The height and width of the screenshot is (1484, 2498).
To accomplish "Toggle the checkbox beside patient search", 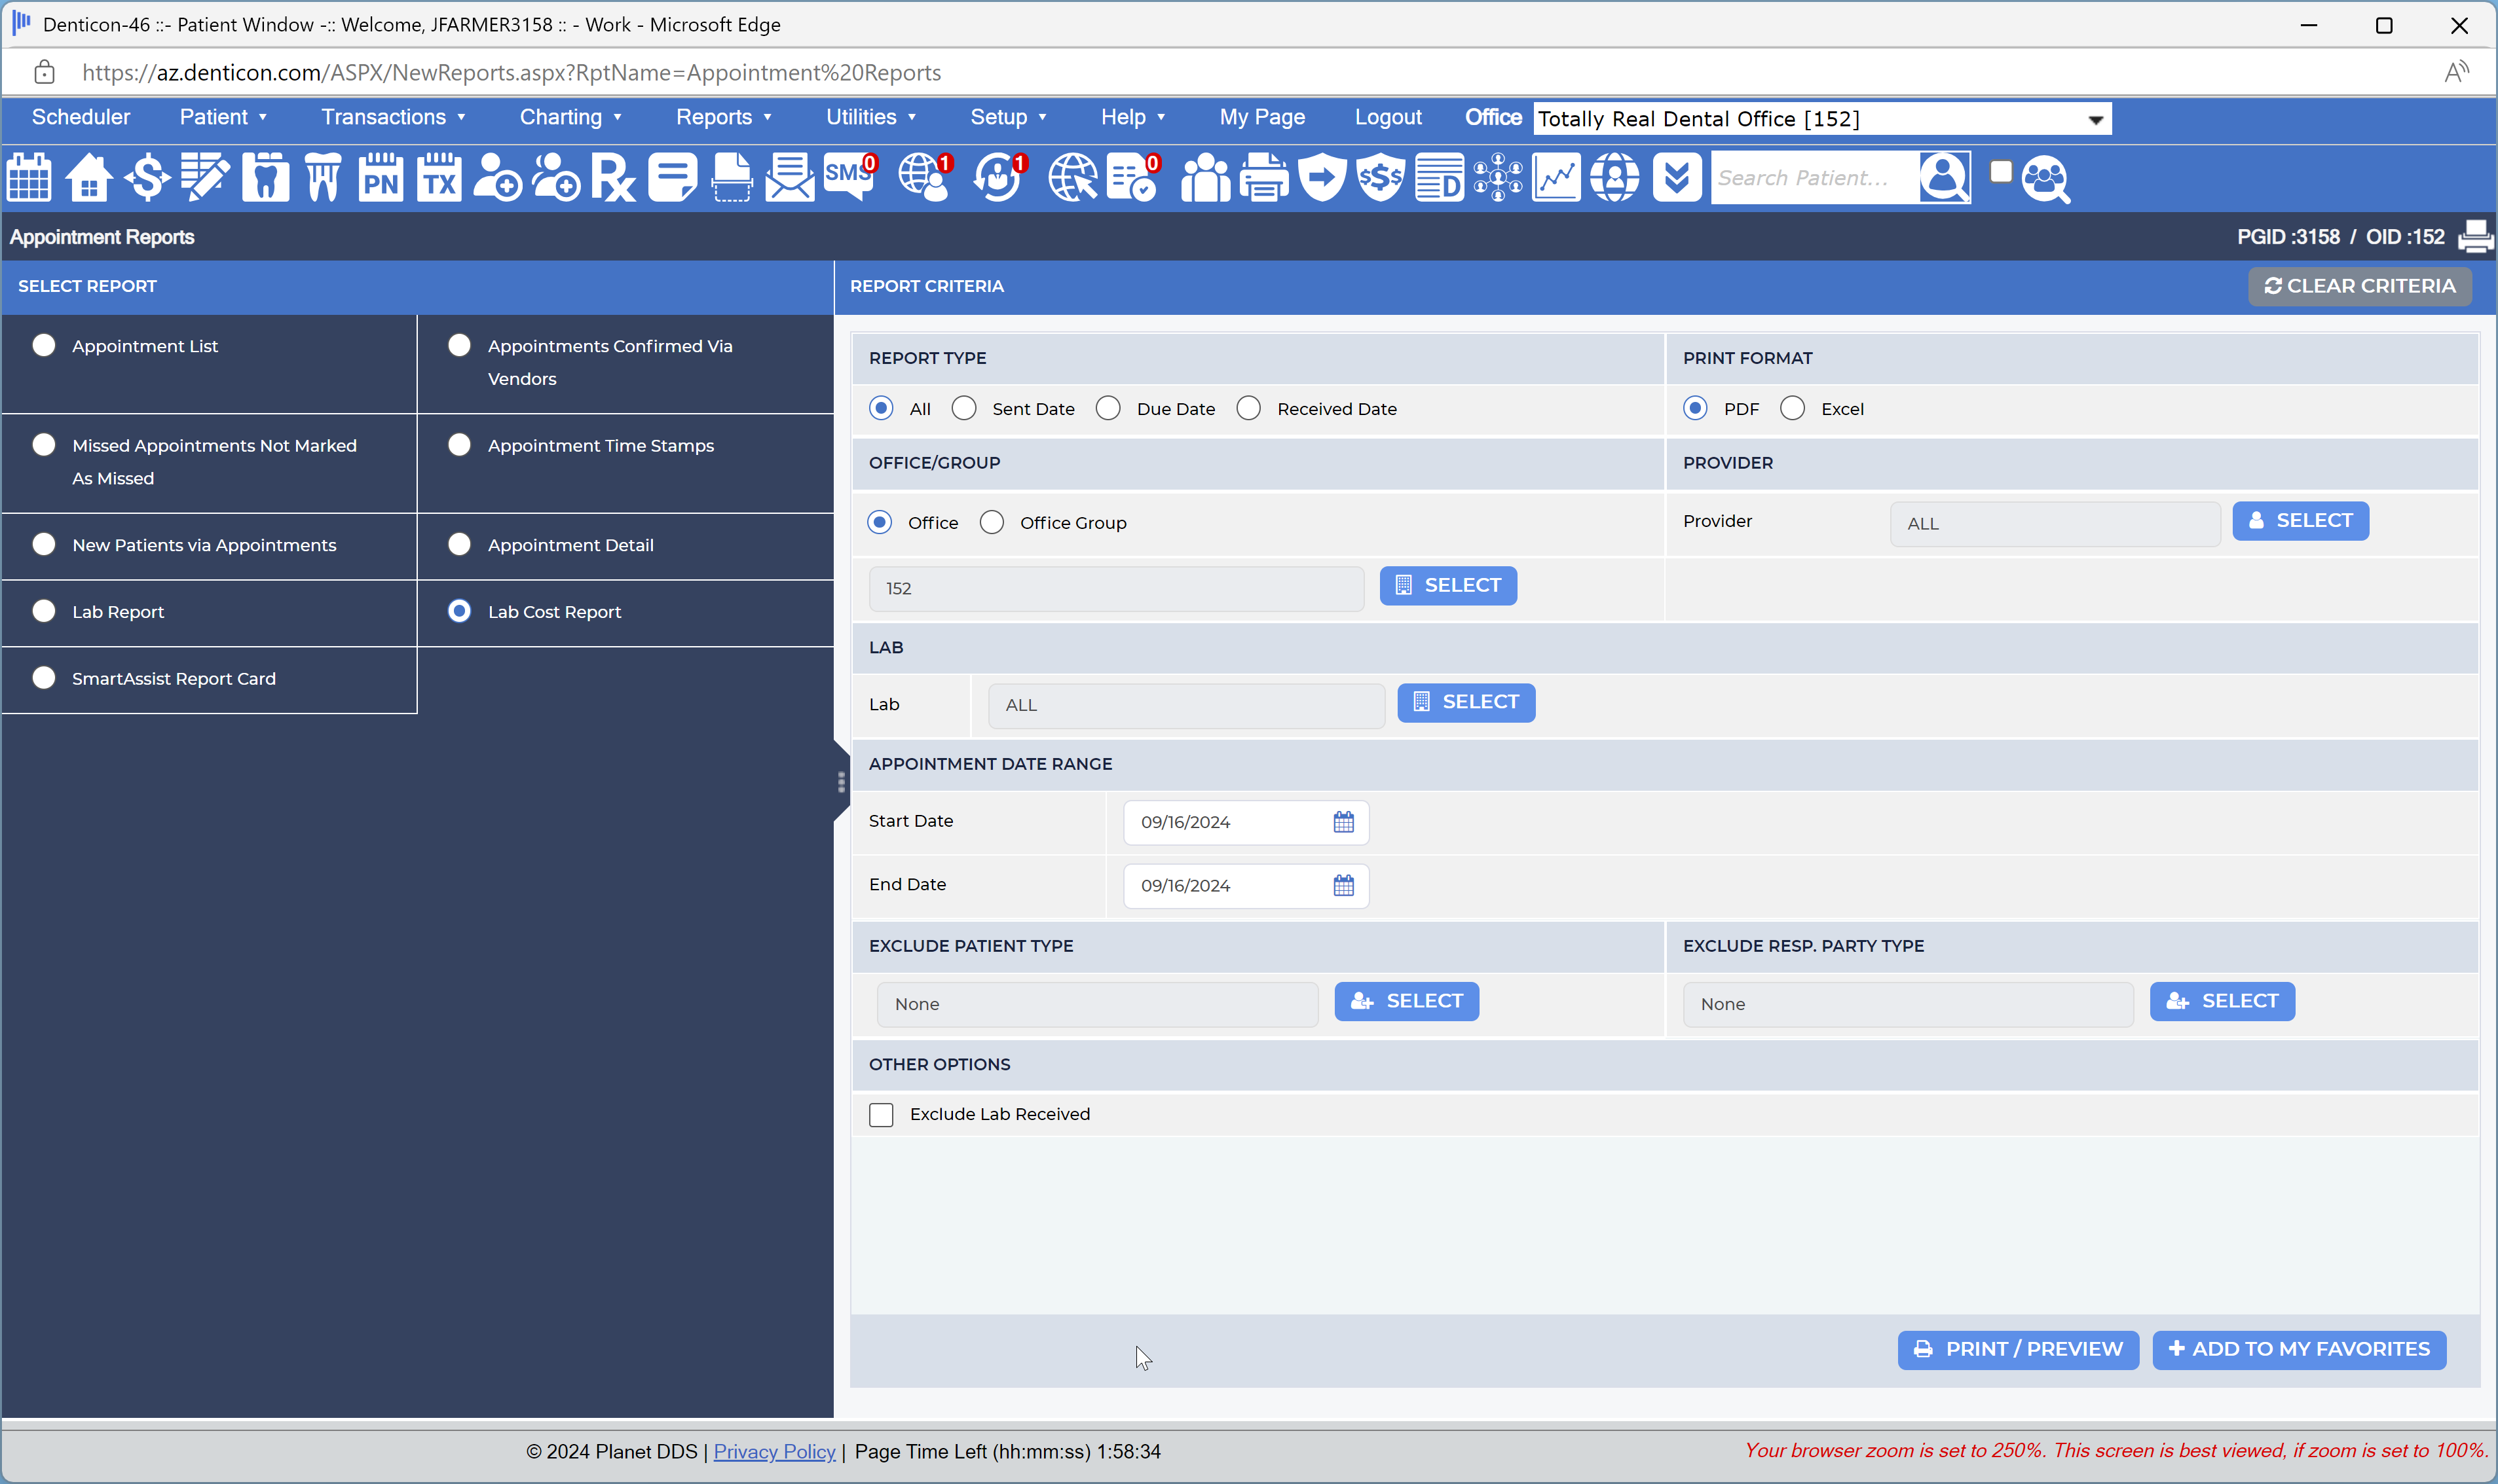I will [2001, 172].
